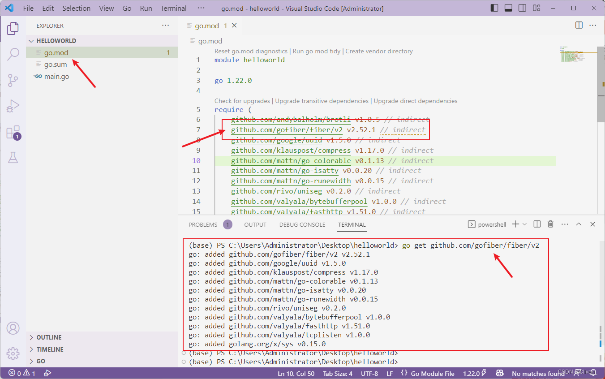Expand the TIMELINE section
Viewport: 605px width, 379px height.
click(x=102, y=349)
